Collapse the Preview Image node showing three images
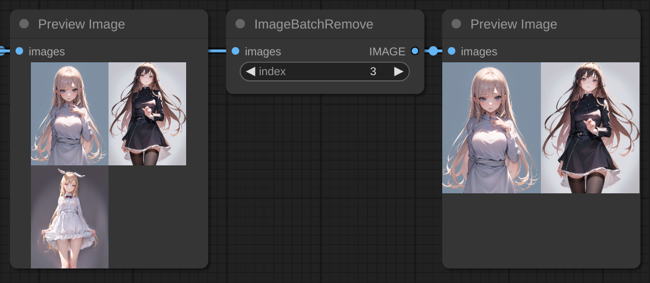The image size is (650, 283). 24,24
